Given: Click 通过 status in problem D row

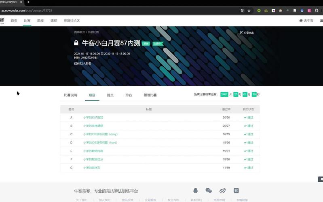Looking at the screenshot, I should [x=249, y=143].
